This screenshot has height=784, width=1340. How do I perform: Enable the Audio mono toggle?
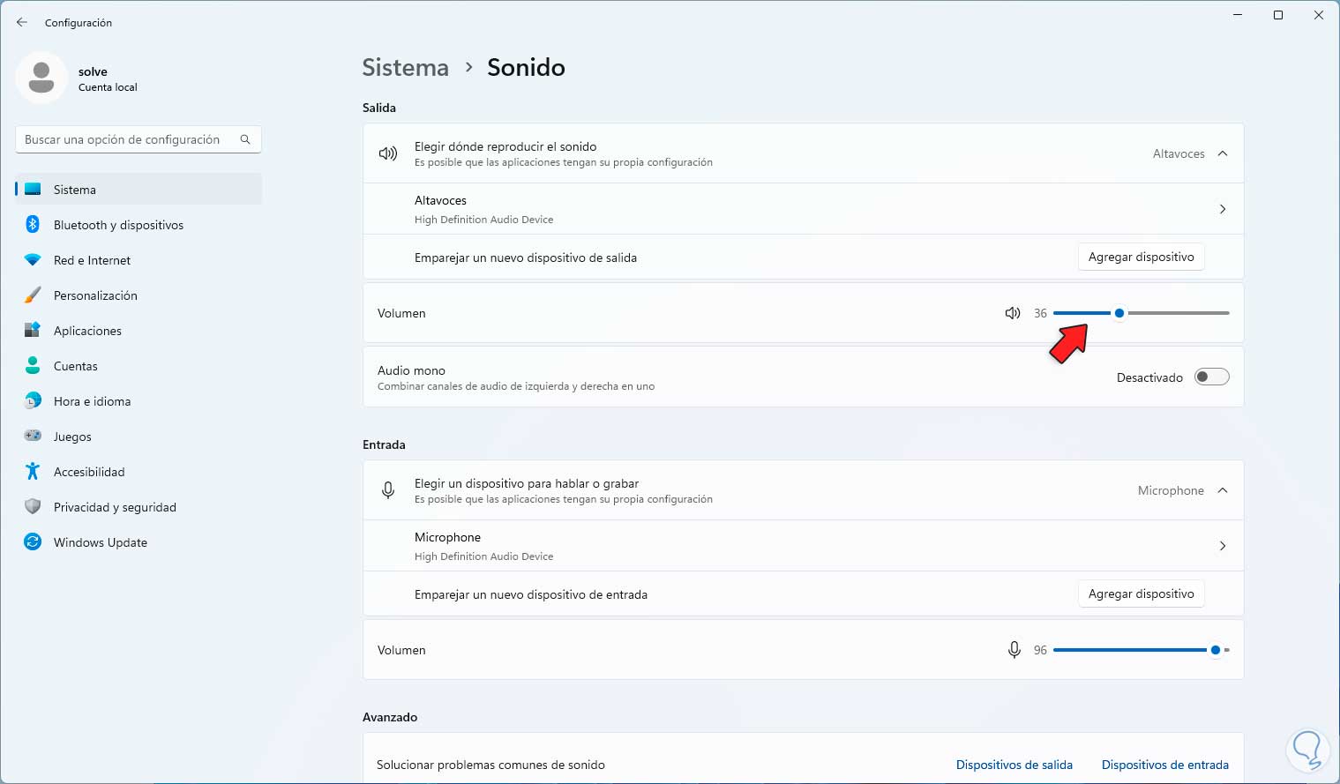coord(1211,377)
